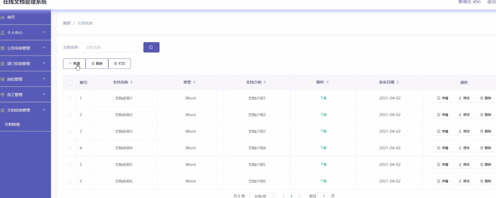Click the icon beside 文档信息管理
The width and height of the screenshot is (496, 198).
pyautogui.click(x=2, y=110)
